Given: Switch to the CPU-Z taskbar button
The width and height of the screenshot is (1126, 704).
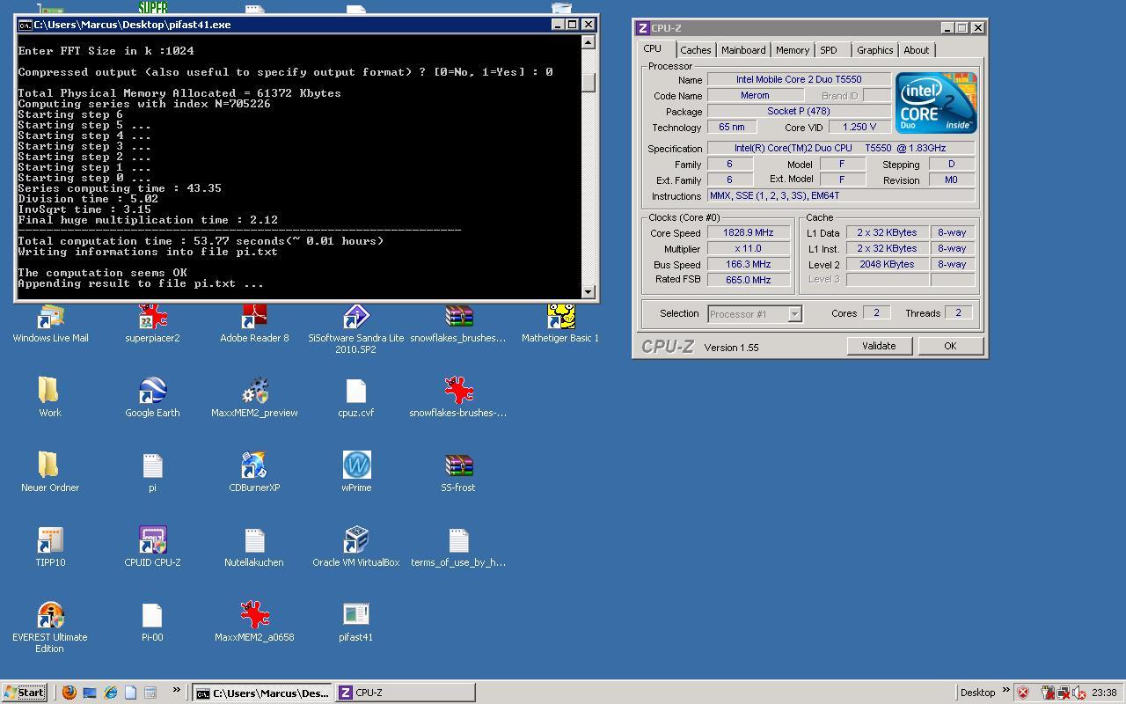Looking at the screenshot, I should [406, 693].
